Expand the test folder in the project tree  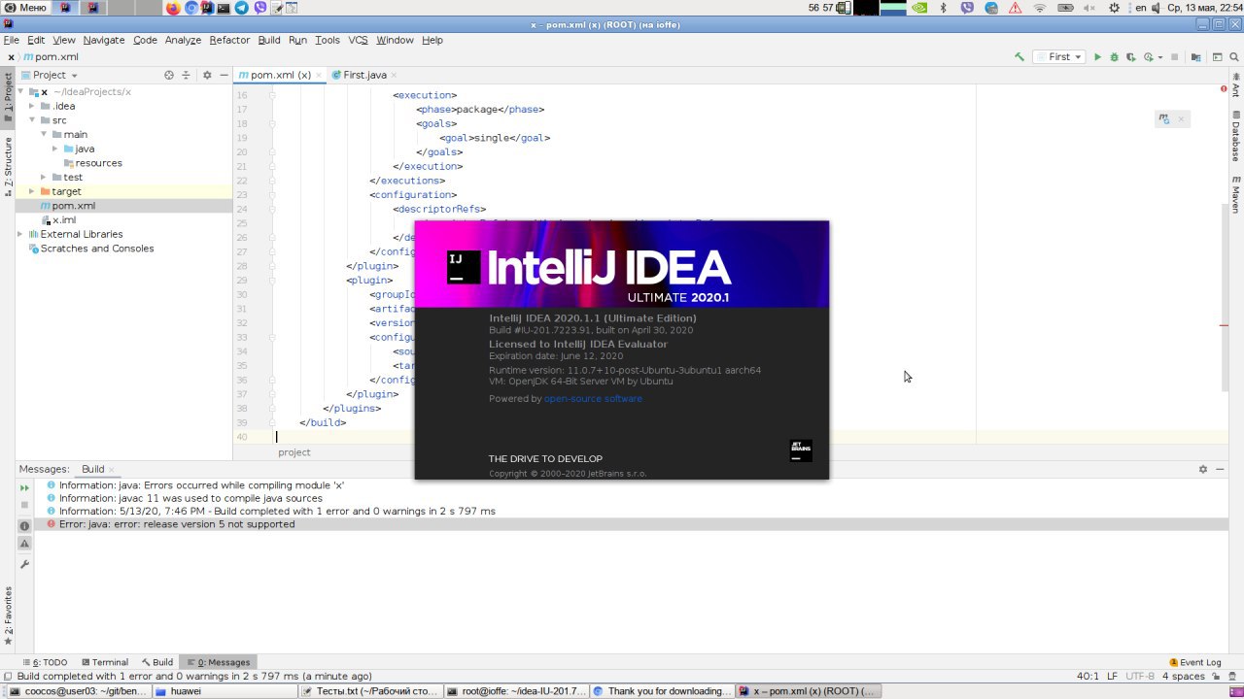click(x=44, y=177)
